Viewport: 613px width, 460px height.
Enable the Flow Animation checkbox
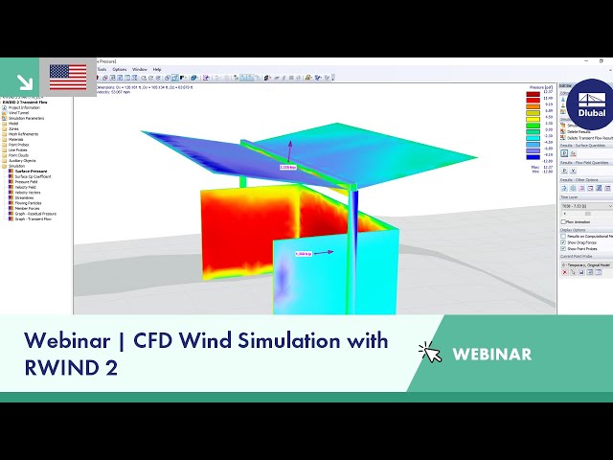tap(563, 221)
